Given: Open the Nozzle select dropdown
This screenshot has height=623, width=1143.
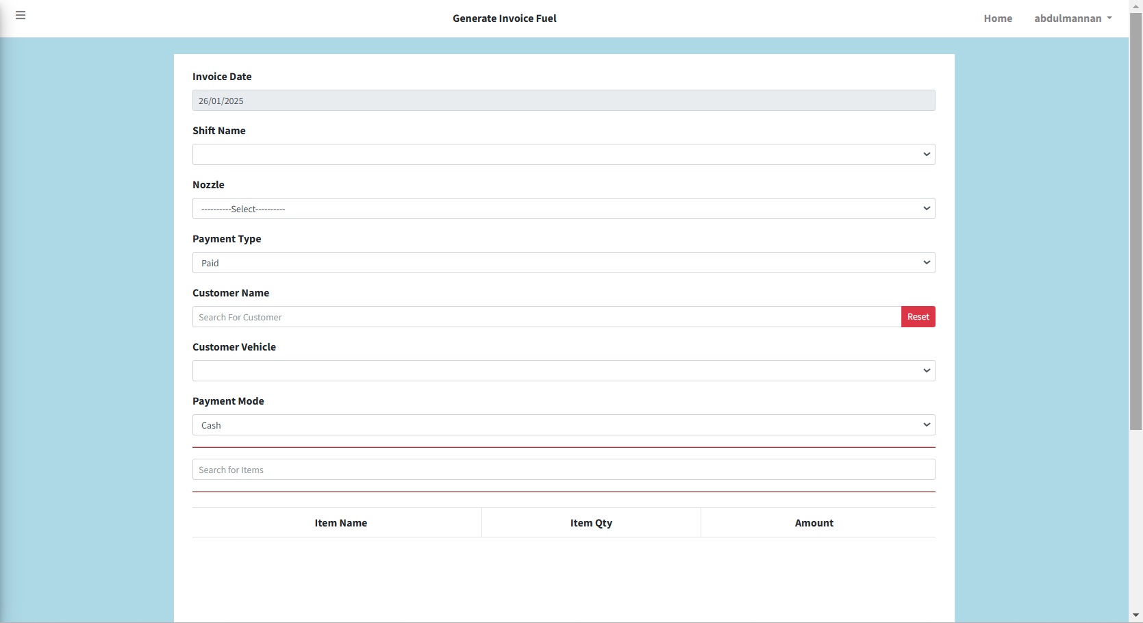Looking at the screenshot, I should coord(563,209).
